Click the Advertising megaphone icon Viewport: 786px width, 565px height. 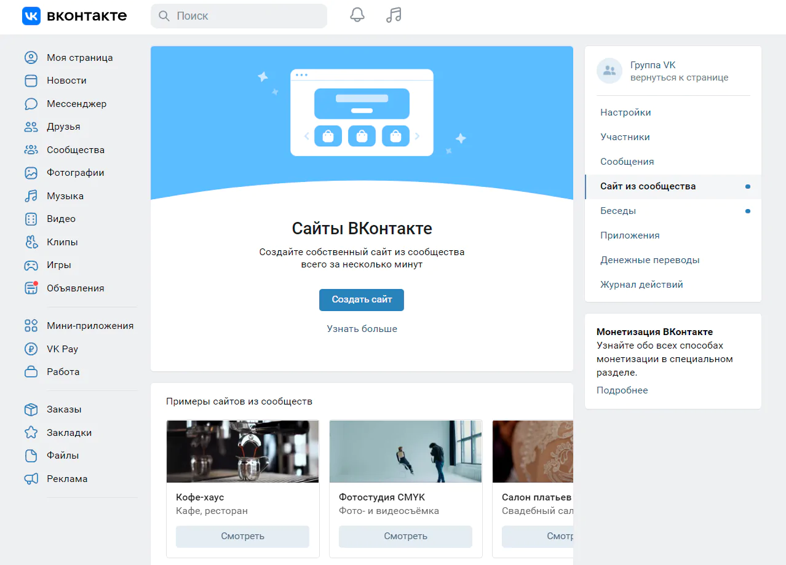(31, 479)
